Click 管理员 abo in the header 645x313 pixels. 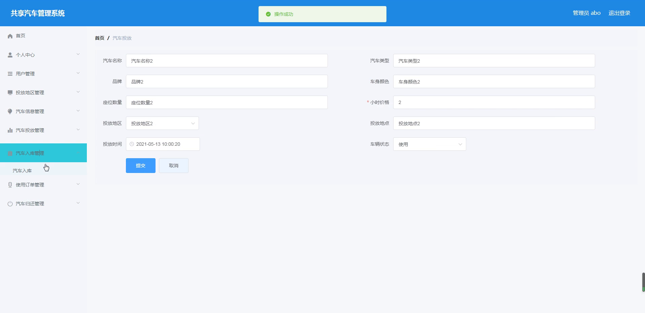(587, 13)
